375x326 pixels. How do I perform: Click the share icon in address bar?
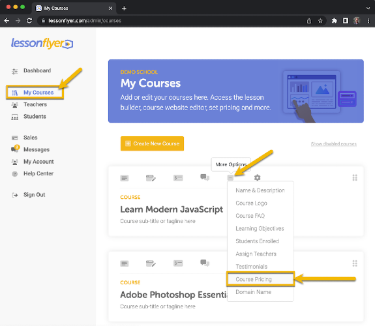point(309,21)
